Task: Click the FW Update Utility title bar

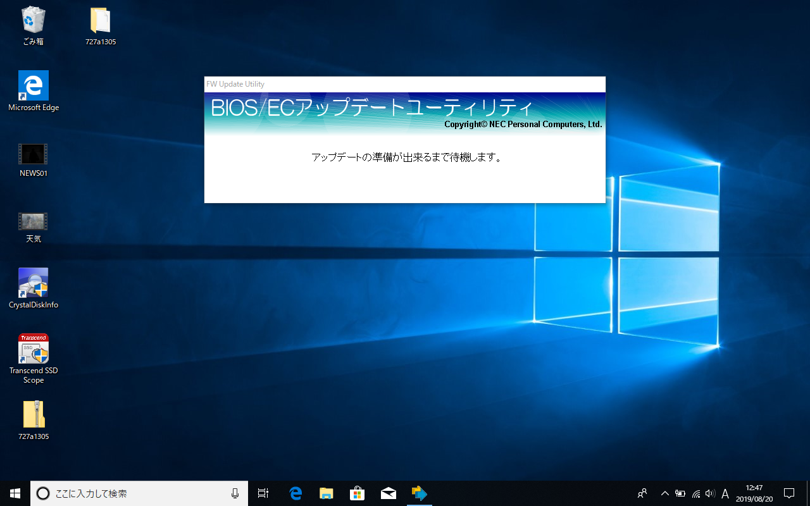Action: tap(405, 84)
